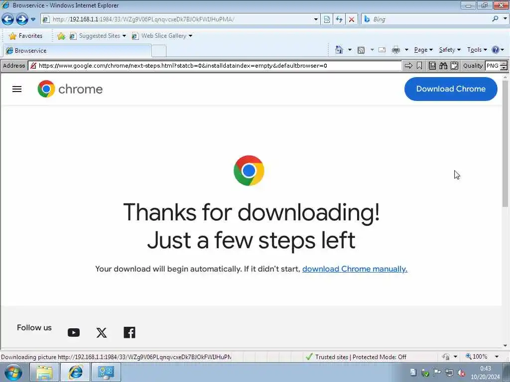Increase Quality with the up stepper
The width and height of the screenshot is (510, 382).
[x=504, y=63]
